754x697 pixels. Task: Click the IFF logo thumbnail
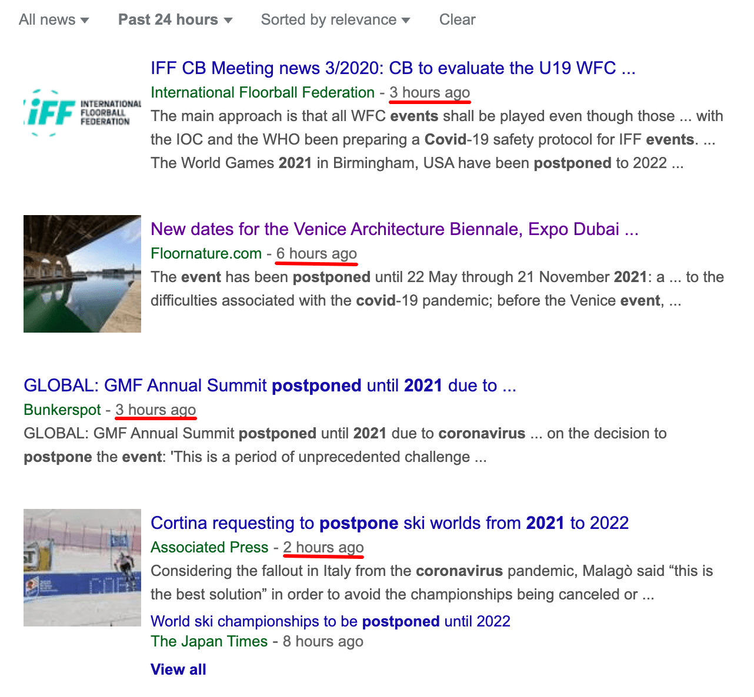tap(82, 112)
